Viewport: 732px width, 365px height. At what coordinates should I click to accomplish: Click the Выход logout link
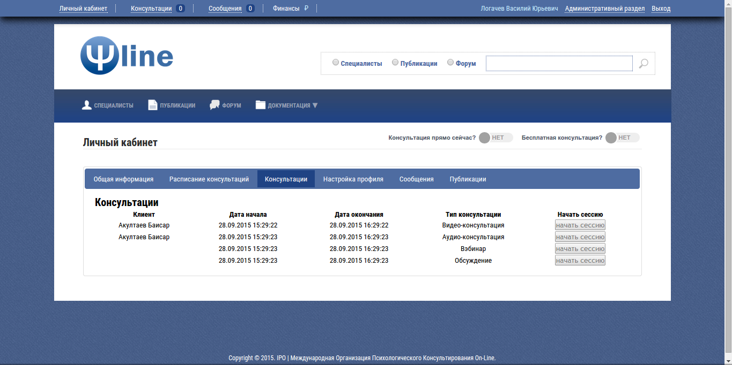pos(661,9)
